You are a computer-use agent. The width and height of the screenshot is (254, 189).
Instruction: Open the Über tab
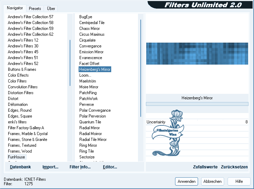(x=51, y=9)
